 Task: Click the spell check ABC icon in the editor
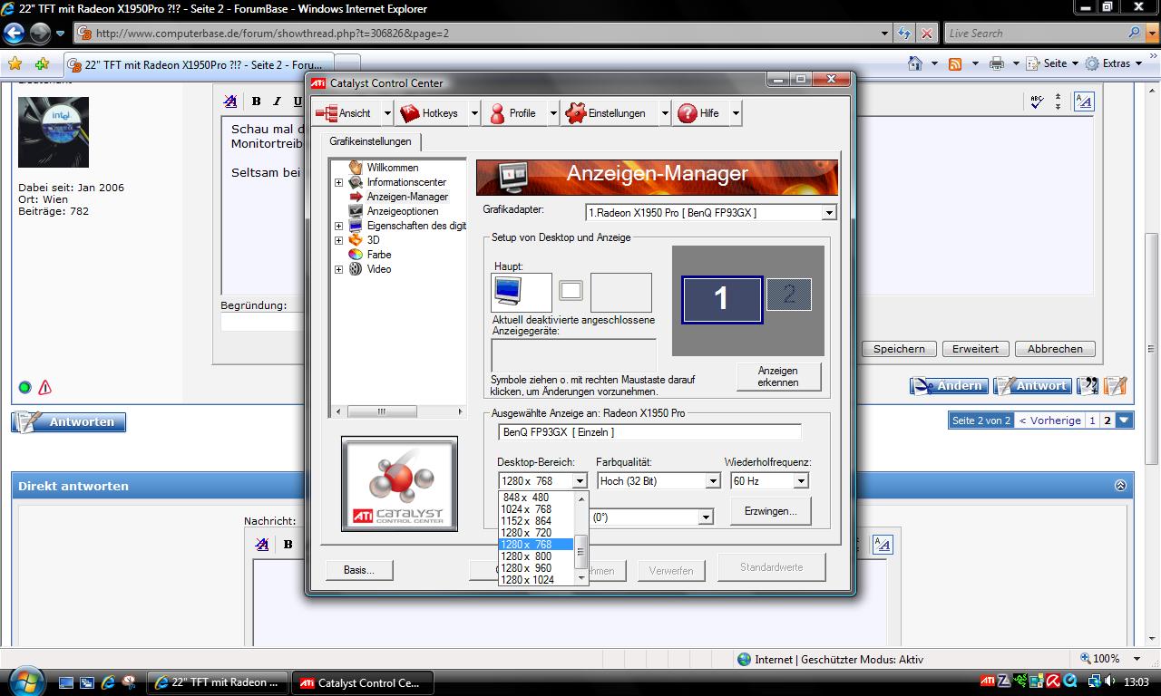tap(1037, 101)
